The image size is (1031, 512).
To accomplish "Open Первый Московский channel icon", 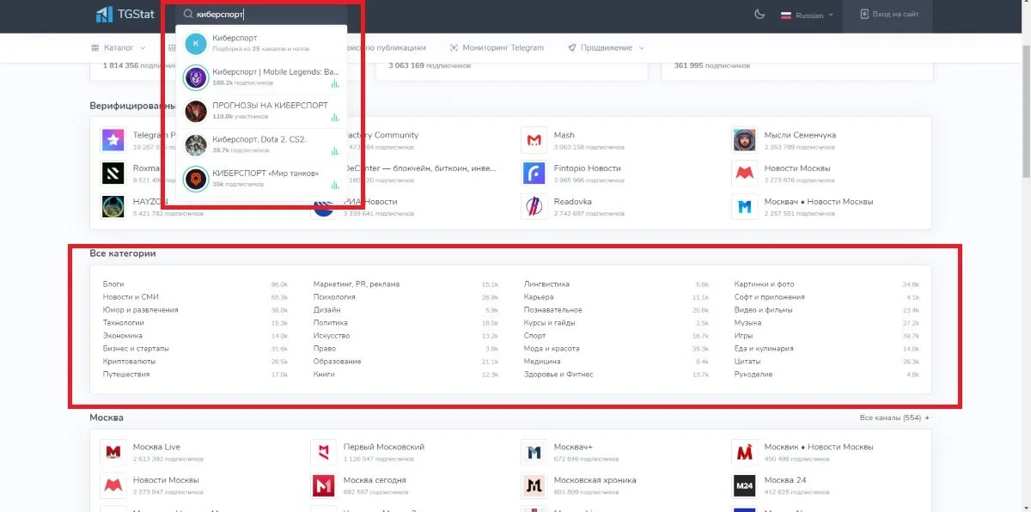I will click(x=323, y=452).
